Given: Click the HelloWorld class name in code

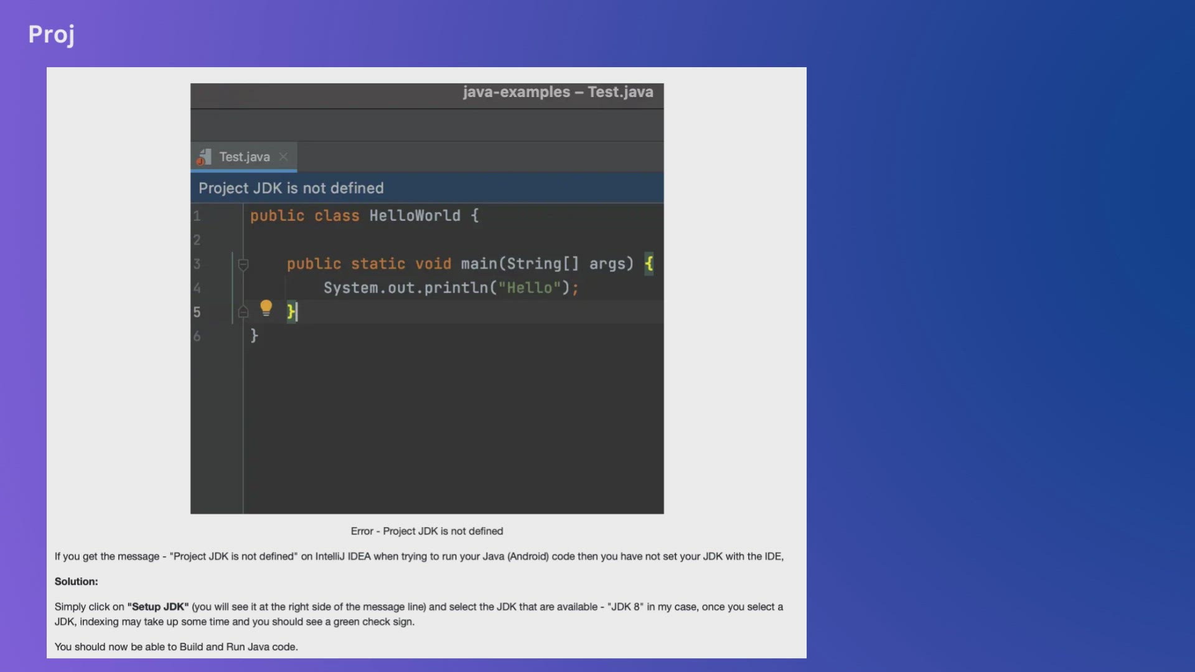Looking at the screenshot, I should 415,216.
